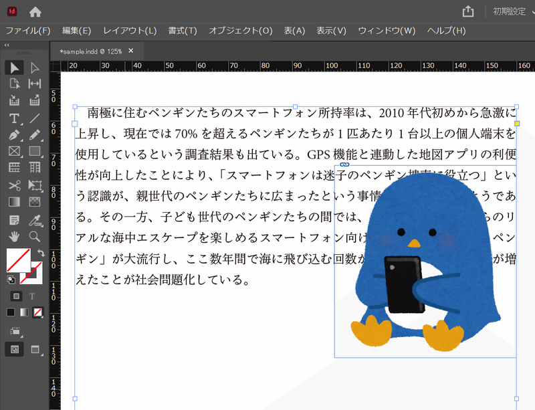Click the Fill color swatch
Image resolution: width=535 pixels, height=410 pixels.
click(x=19, y=260)
